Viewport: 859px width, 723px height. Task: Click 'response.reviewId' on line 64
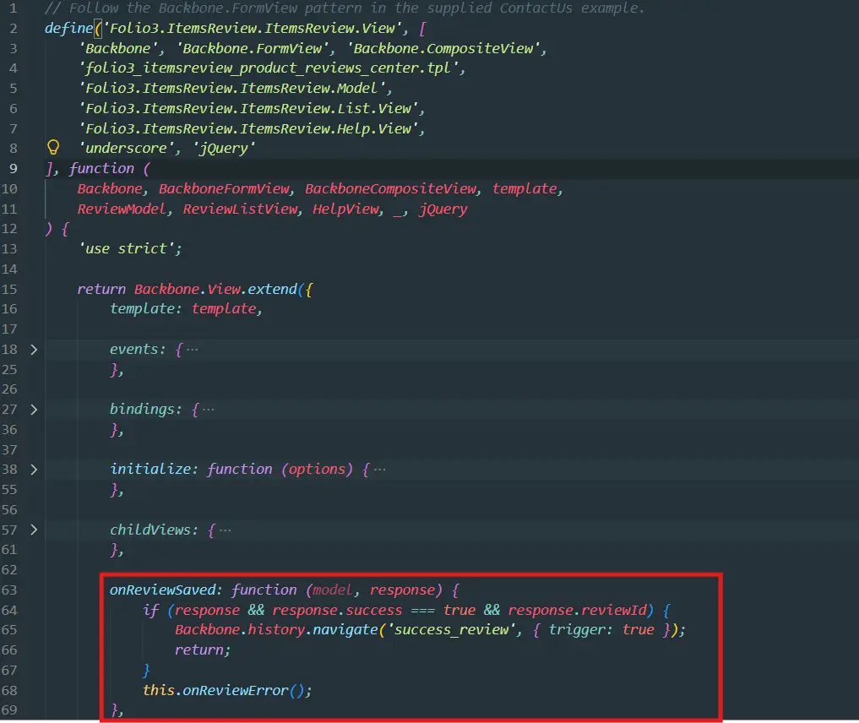point(578,610)
